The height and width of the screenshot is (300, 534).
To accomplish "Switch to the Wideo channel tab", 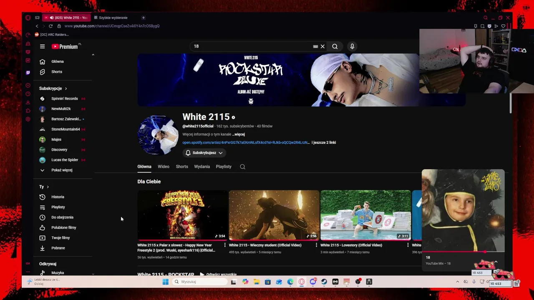I will coord(164,167).
